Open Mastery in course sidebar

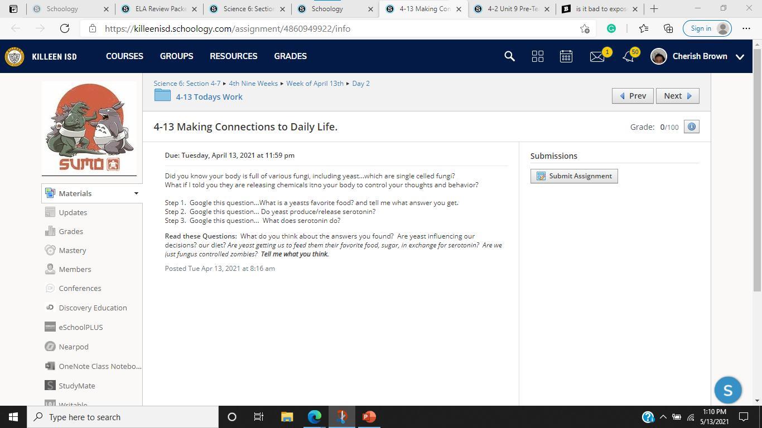click(x=72, y=250)
